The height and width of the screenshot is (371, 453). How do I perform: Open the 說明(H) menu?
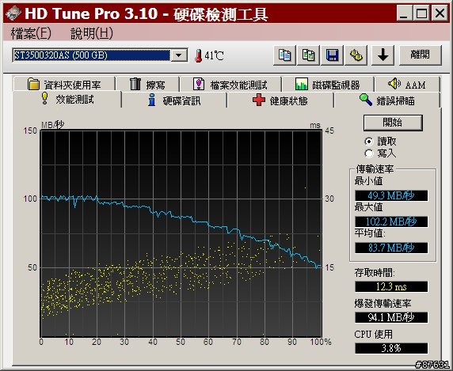point(92,33)
